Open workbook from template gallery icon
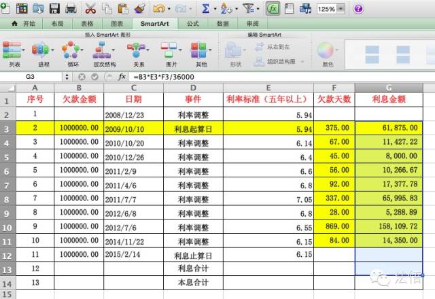Viewport: 435px width, 299px height. coord(22,9)
